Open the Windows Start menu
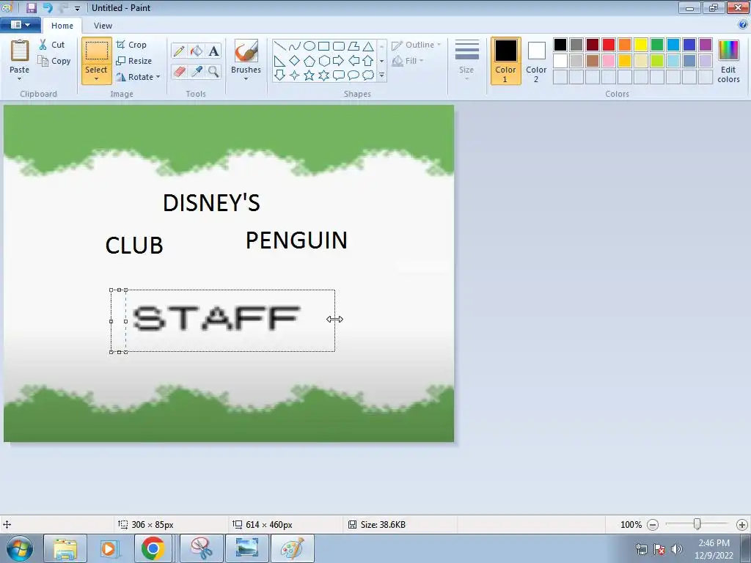Image resolution: width=751 pixels, height=563 pixels. click(x=19, y=548)
